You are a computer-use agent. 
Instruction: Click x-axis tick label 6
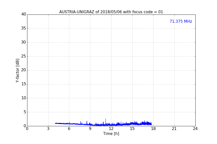[x=69, y=129]
